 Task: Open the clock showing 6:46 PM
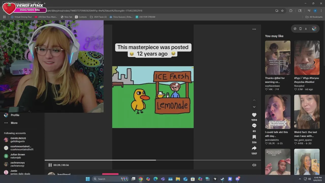tap(318, 179)
